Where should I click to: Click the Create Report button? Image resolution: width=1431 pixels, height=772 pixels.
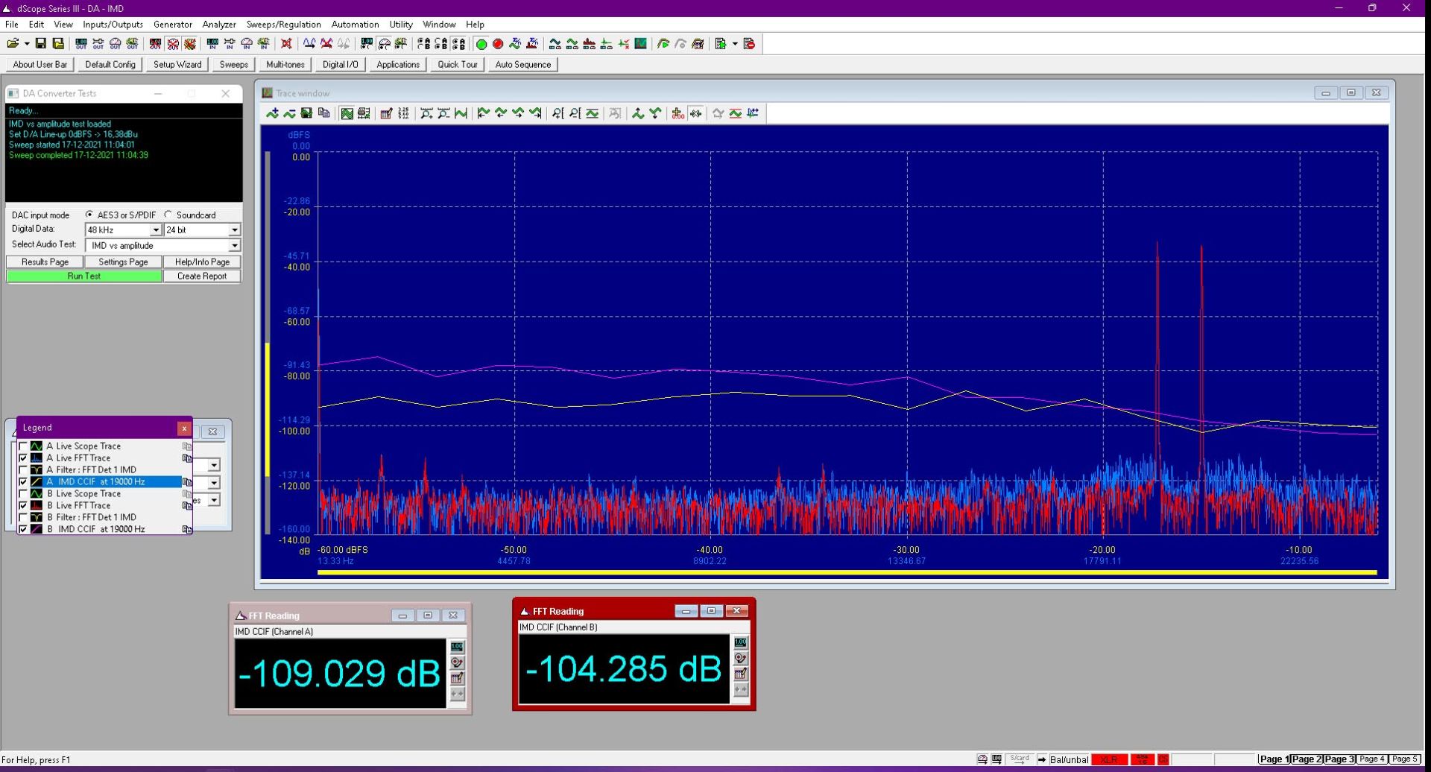(202, 276)
